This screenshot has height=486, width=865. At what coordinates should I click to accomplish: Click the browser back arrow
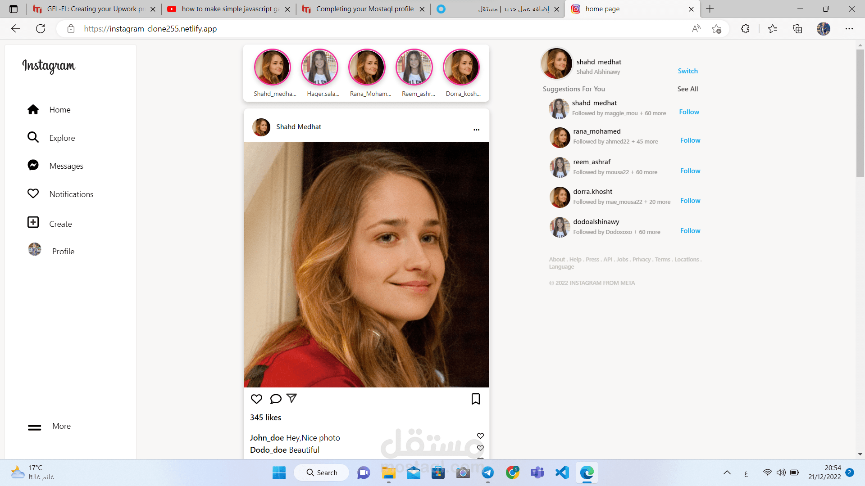pyautogui.click(x=16, y=29)
